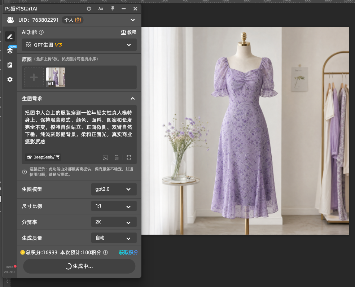Screen dimensions: 355x287
Task: Click the 个人 membership crown badge
Action: click(73, 20)
